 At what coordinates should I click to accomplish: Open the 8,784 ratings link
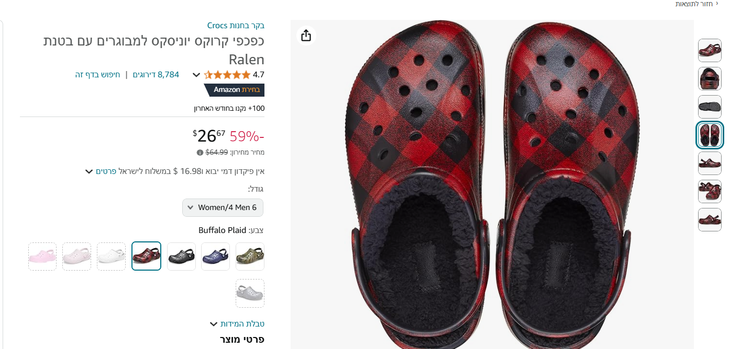(156, 75)
